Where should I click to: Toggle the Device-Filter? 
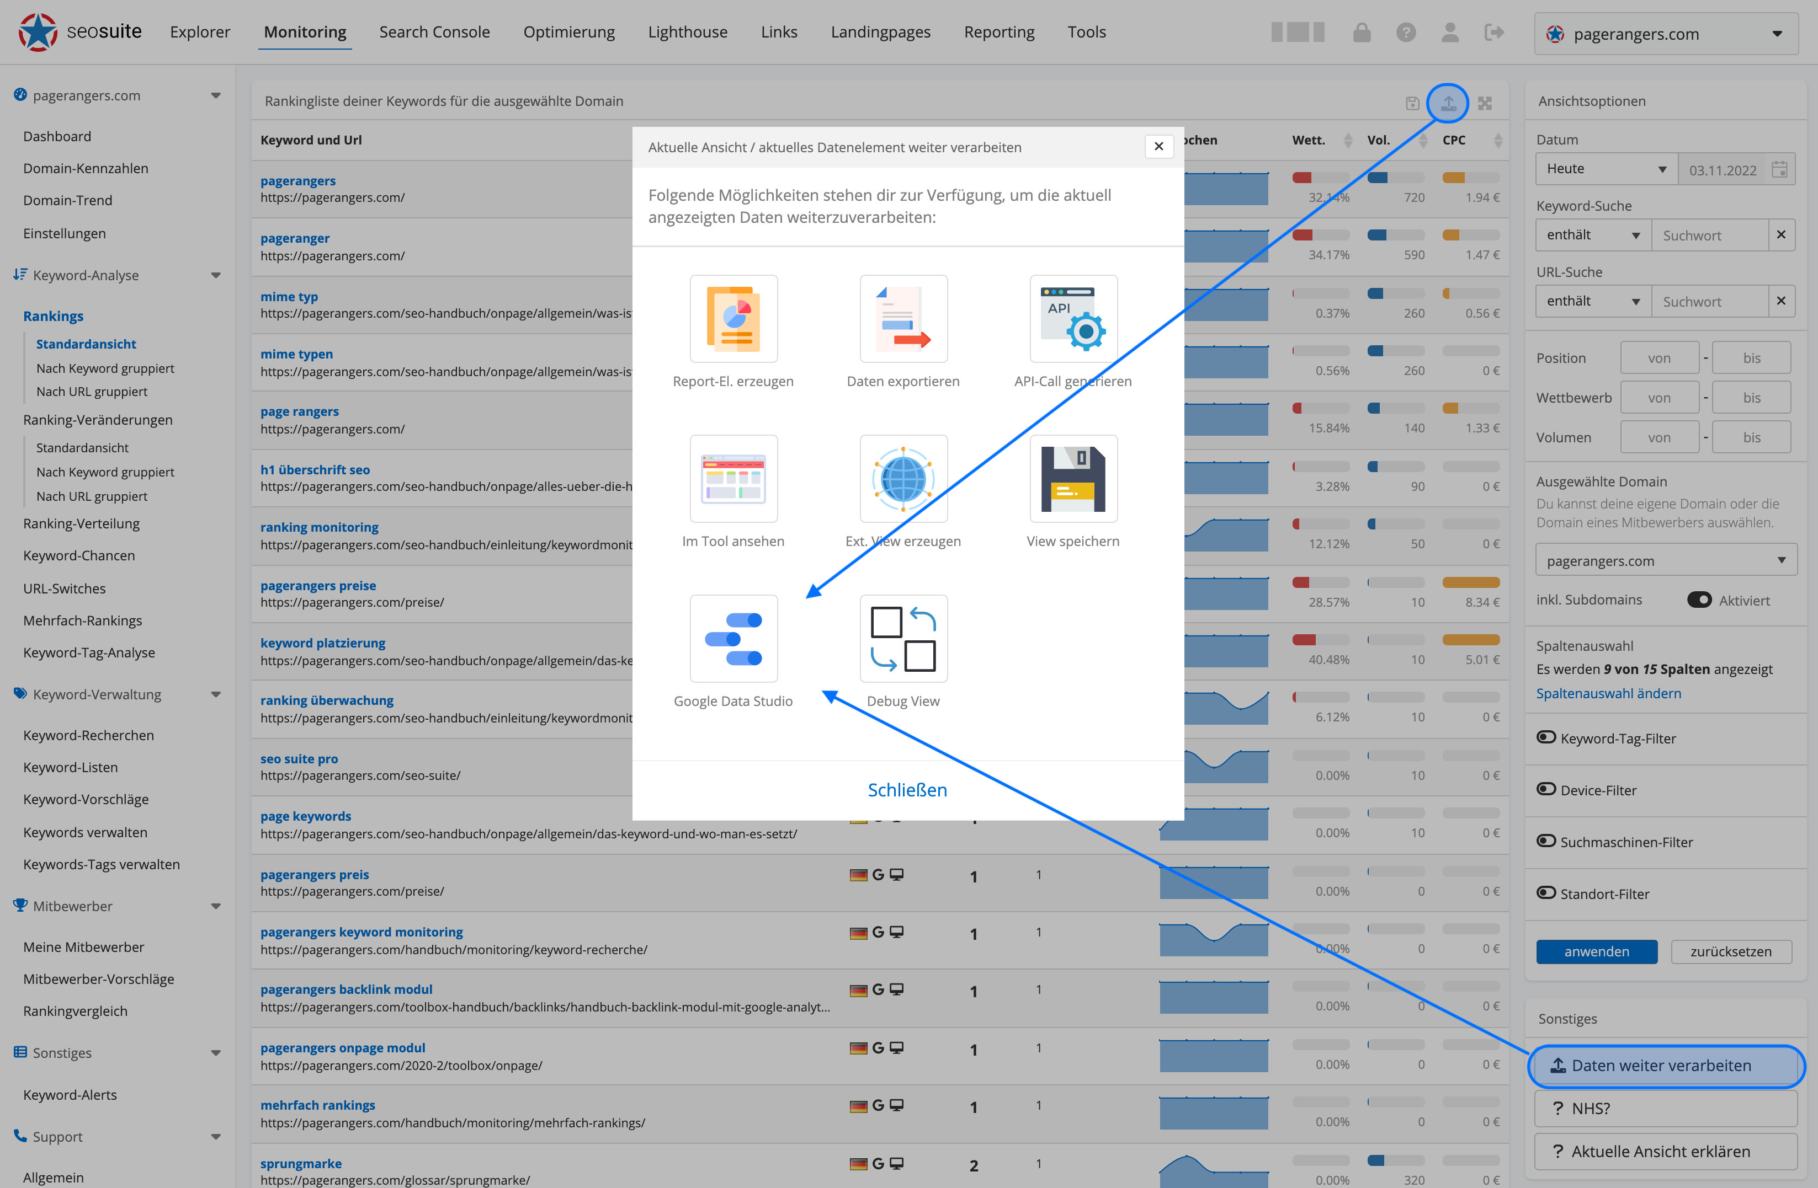pyautogui.click(x=1546, y=789)
